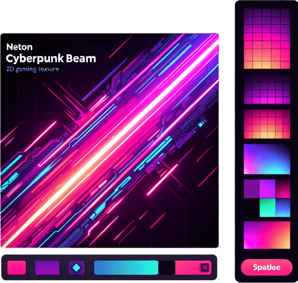Screen dimensions: 298x283
Task: Open the dark purple grid thumbnail
Action: click(x=267, y=89)
